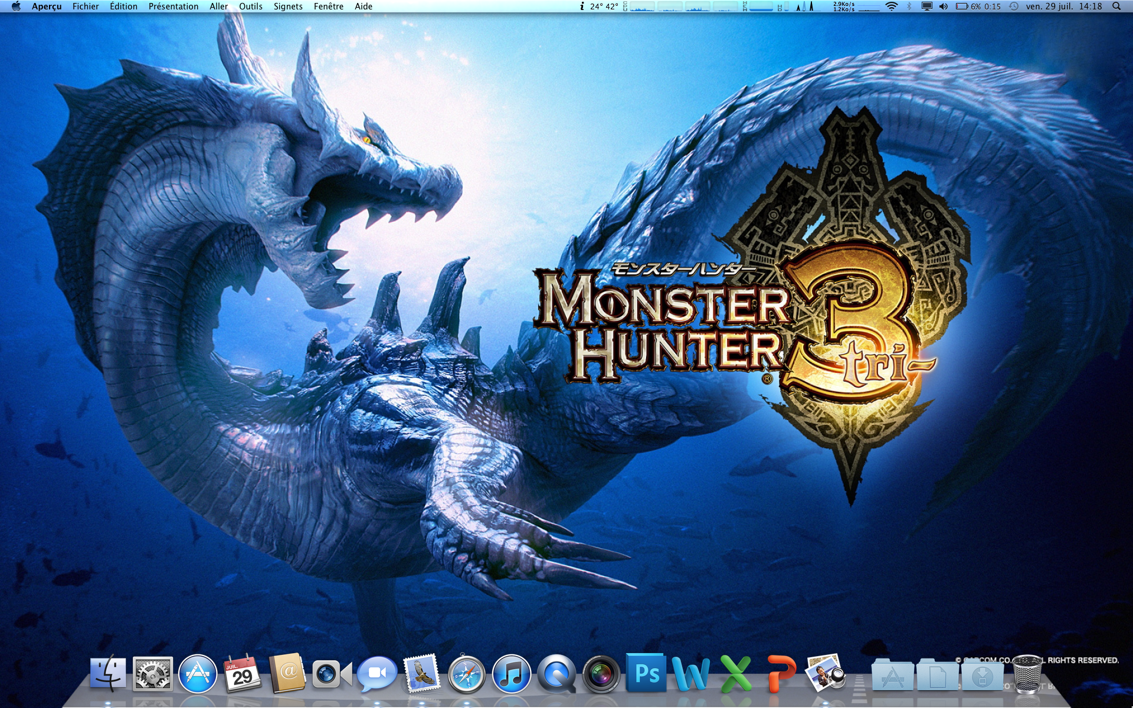The height and width of the screenshot is (708, 1133).
Task: Click the Spotlight magnifying glass
Action: tap(1116, 6)
